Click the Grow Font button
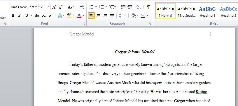238x106 pixels. tap(54, 7)
